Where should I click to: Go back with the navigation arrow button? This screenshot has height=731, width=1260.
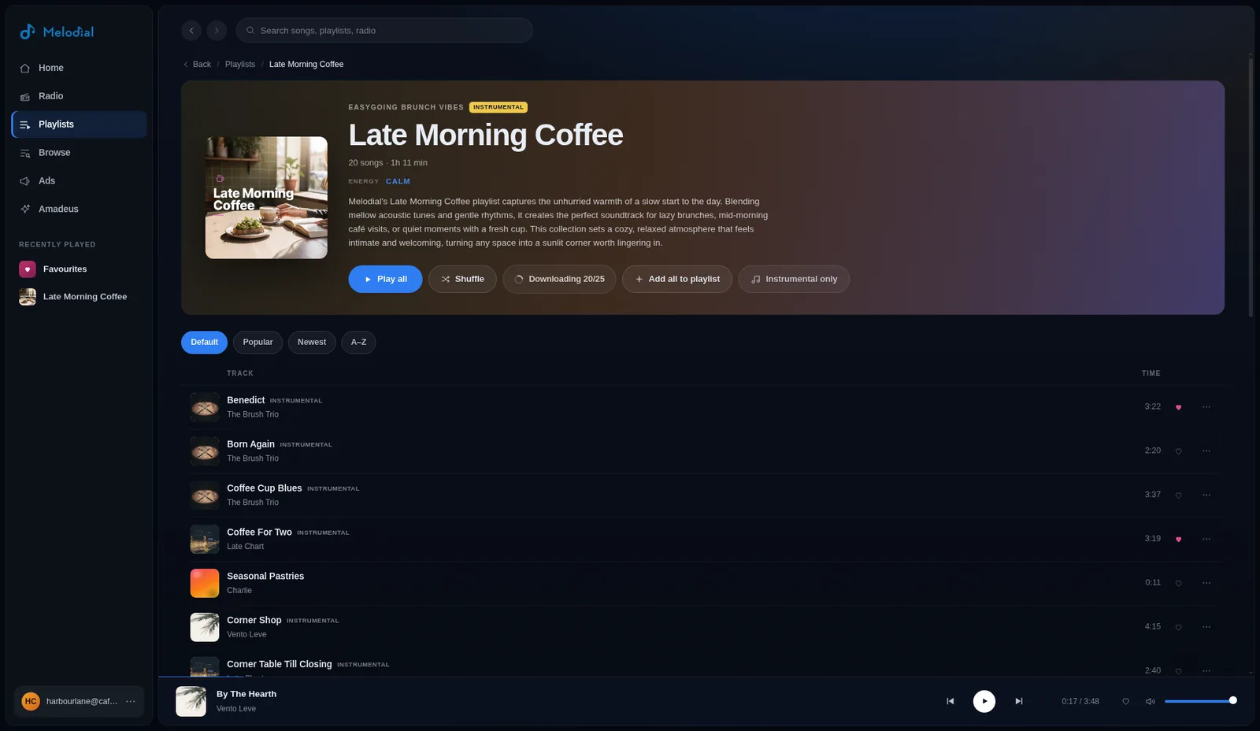191,31
